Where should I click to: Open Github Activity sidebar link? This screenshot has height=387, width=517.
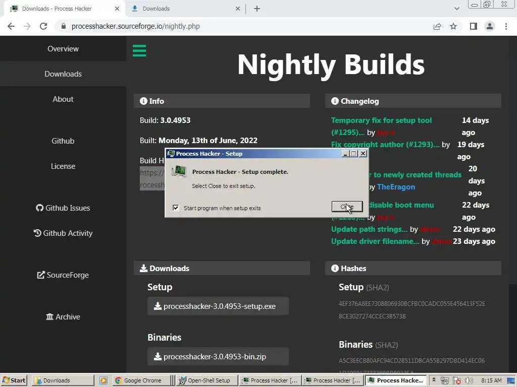(63, 233)
